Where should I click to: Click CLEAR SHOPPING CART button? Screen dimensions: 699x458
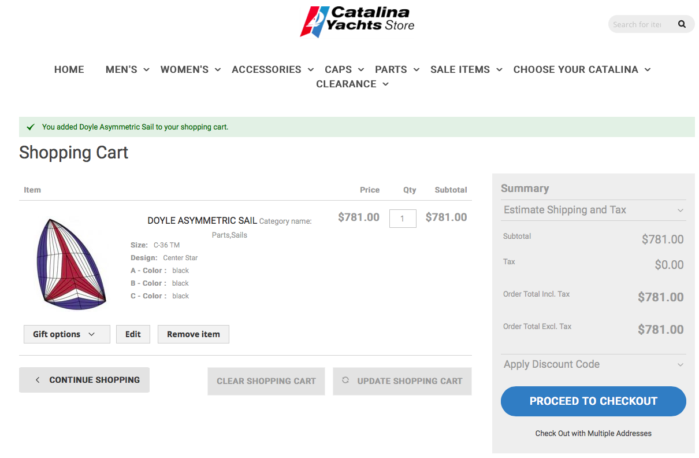click(x=266, y=381)
